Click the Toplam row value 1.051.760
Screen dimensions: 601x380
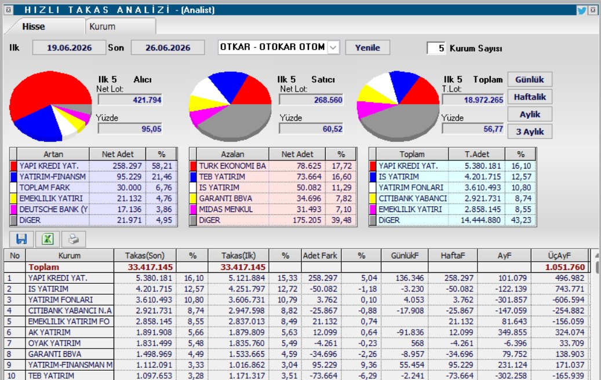click(565, 267)
